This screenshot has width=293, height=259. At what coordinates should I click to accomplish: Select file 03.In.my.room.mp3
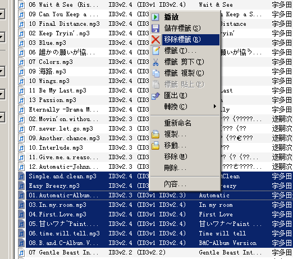click(58, 205)
